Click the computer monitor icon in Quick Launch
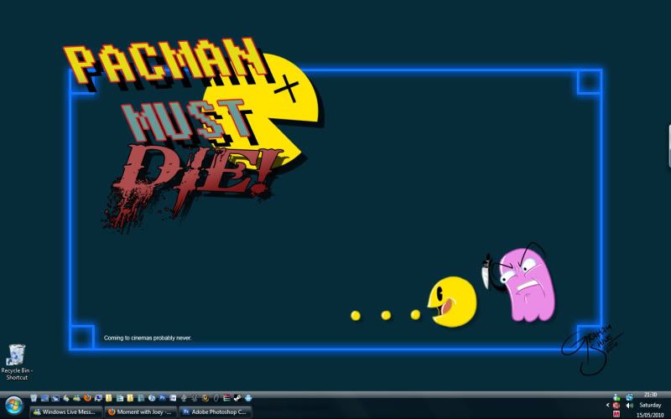 [98, 398]
